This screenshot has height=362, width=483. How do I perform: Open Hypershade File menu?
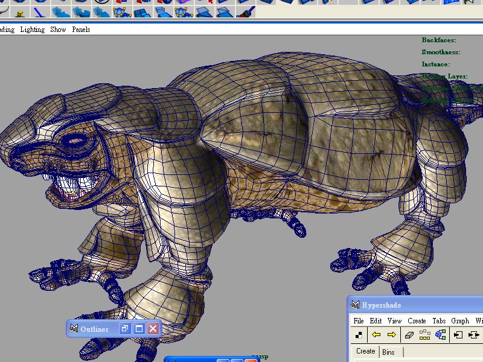pyautogui.click(x=359, y=321)
